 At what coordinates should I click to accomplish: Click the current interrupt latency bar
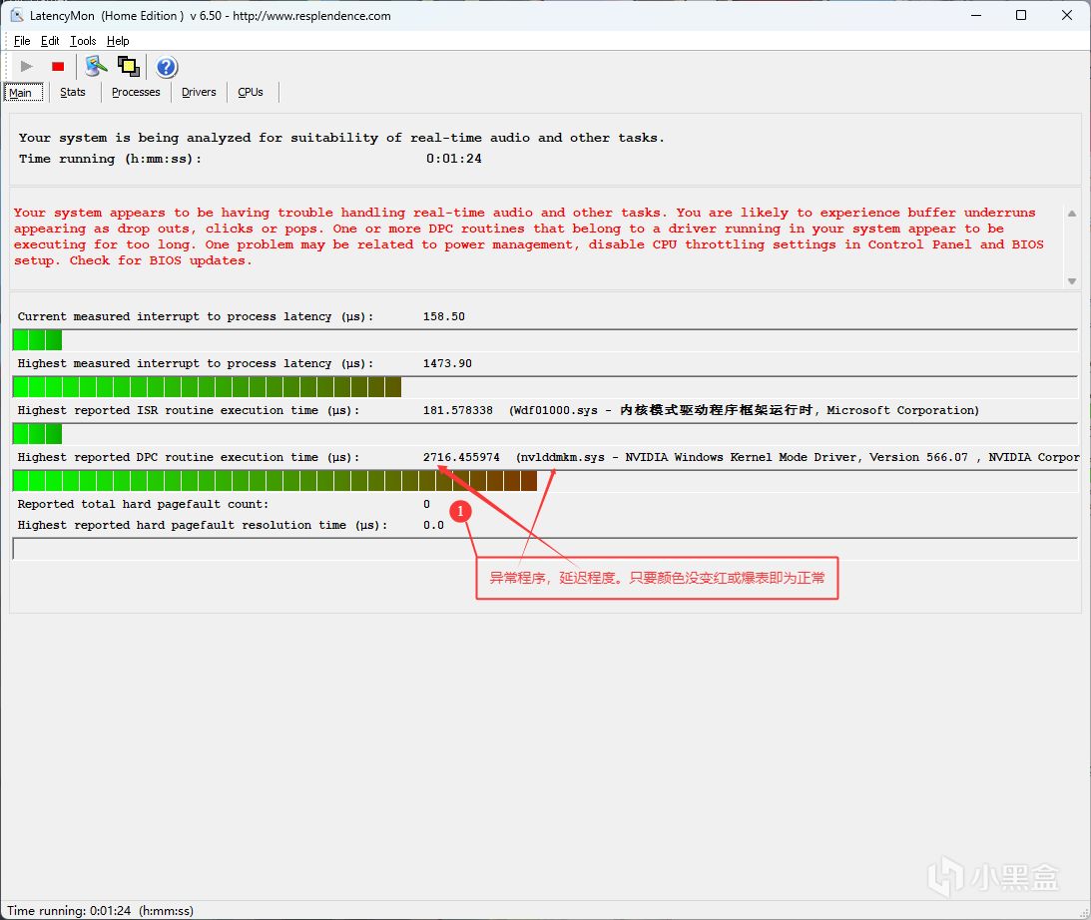tap(545, 340)
